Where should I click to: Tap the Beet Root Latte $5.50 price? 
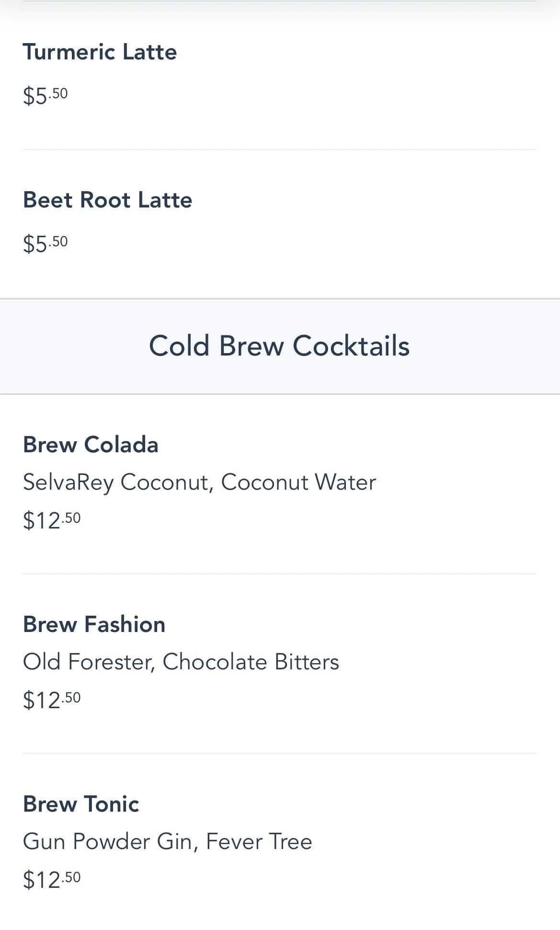[46, 244]
